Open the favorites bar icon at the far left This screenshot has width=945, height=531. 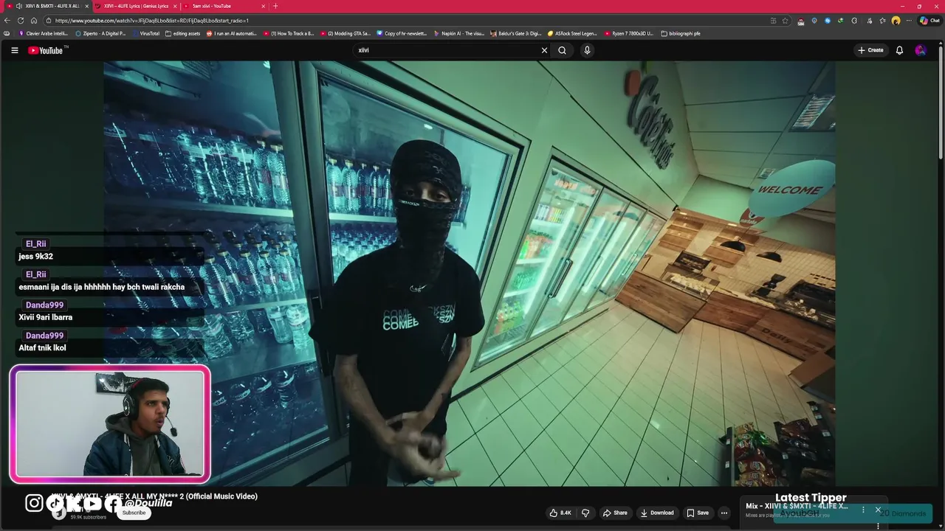click(x=7, y=33)
